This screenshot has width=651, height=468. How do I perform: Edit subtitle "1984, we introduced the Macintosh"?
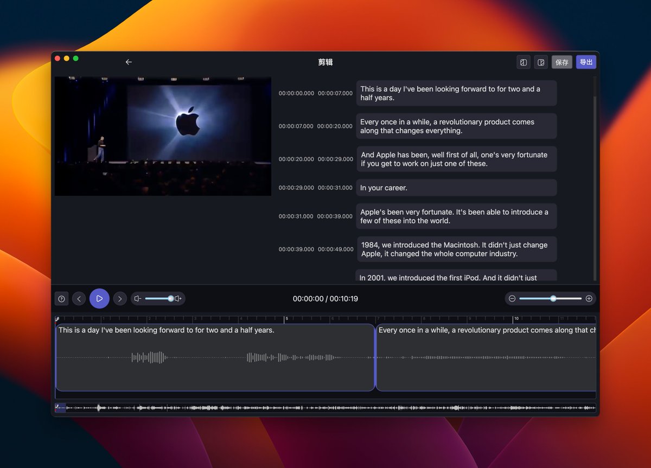[456, 249]
